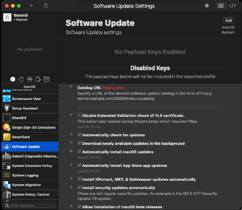Viewport: 242px width, 210px height.
Task: Toggle Install security updates automatically checkbox
Action: point(79,187)
